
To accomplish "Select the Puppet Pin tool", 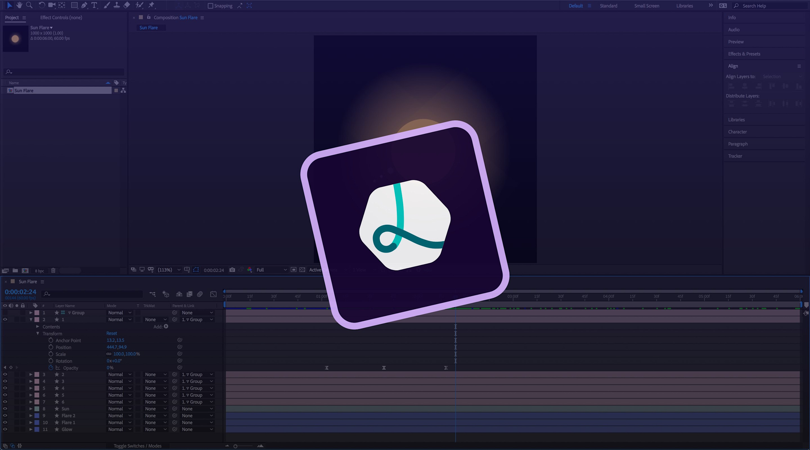I will pos(152,5).
